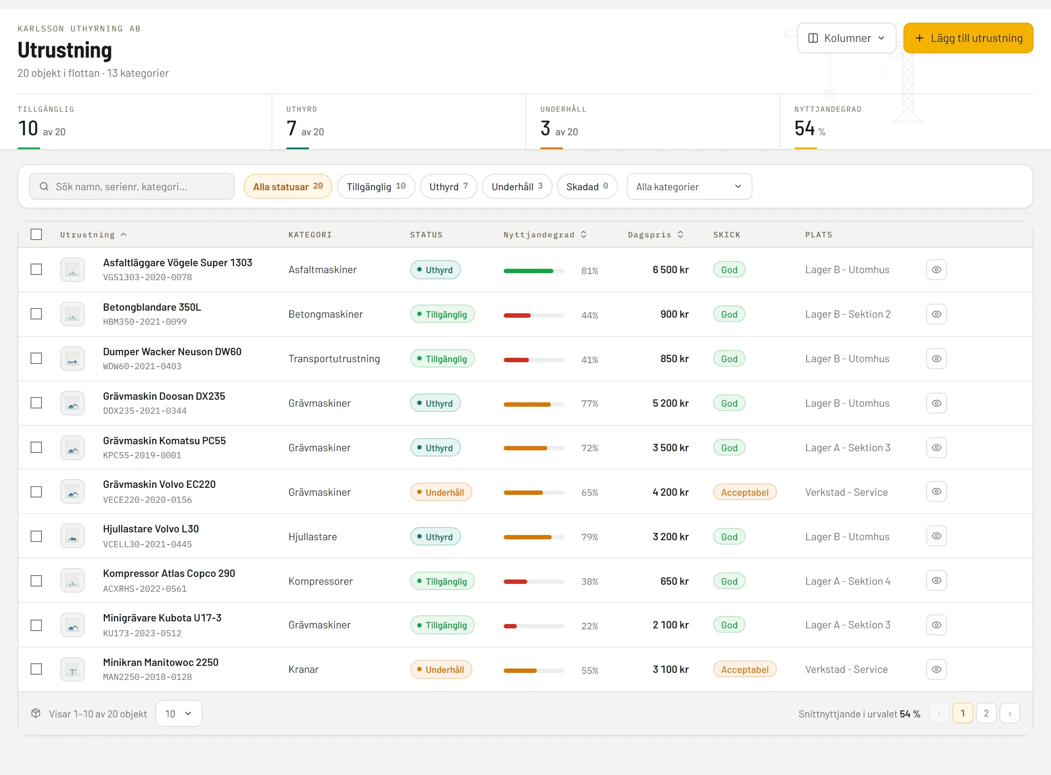
Task: Focus the Sök namn, serienr search field
Action: point(131,187)
